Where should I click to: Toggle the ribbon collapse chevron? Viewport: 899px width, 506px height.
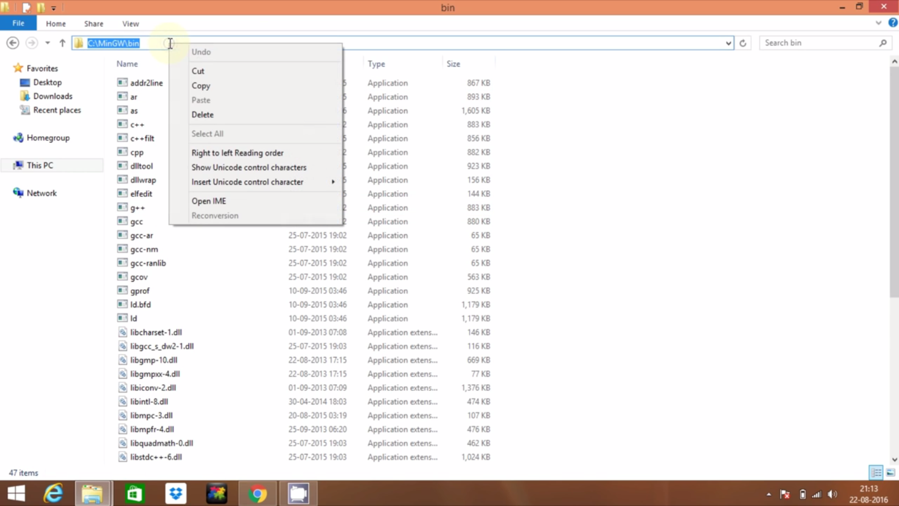pyautogui.click(x=878, y=23)
